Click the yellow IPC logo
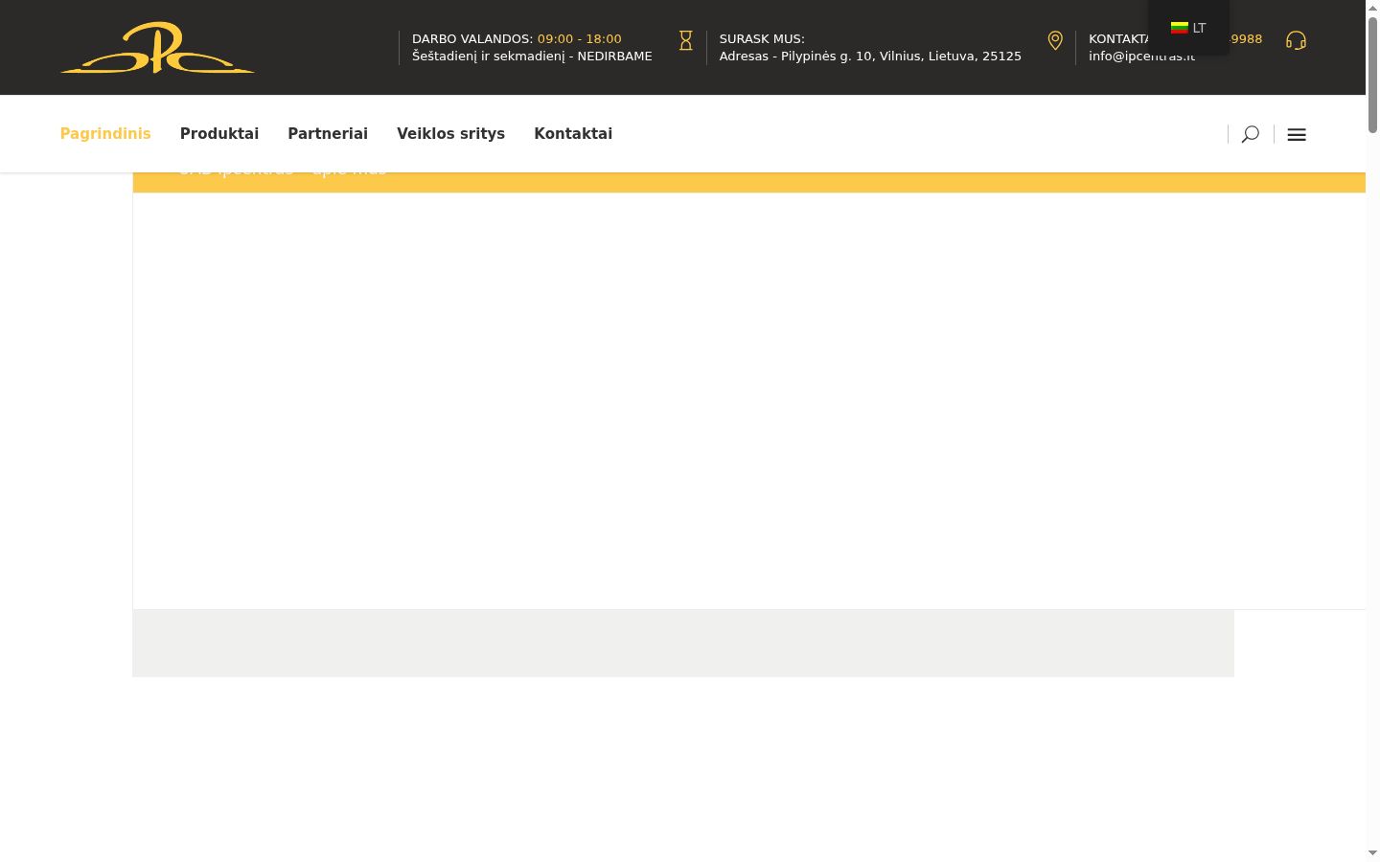This screenshot has width=1380, height=862. coord(157,48)
